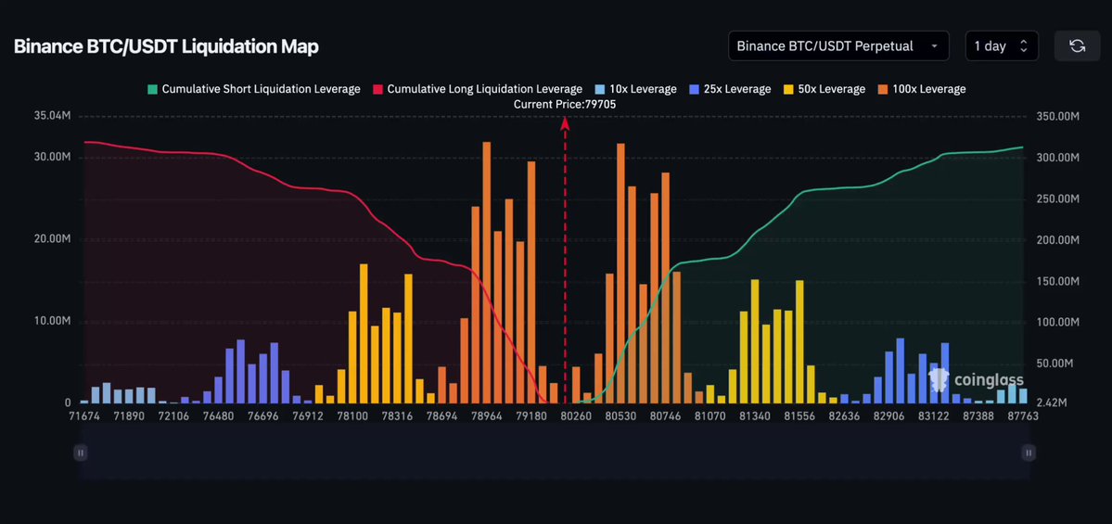
Task: Toggle 50x Leverage legend series
Action: (x=824, y=89)
